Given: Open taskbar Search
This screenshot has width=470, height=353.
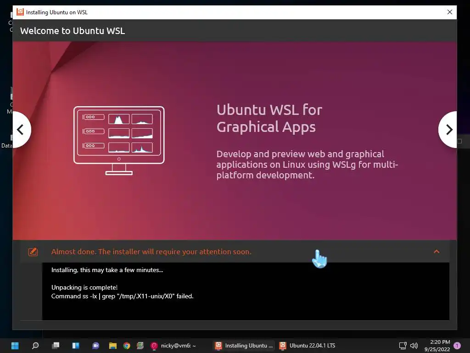Looking at the screenshot, I should pyautogui.click(x=35, y=346).
